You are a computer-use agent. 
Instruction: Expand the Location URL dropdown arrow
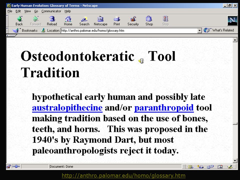point(199,30)
